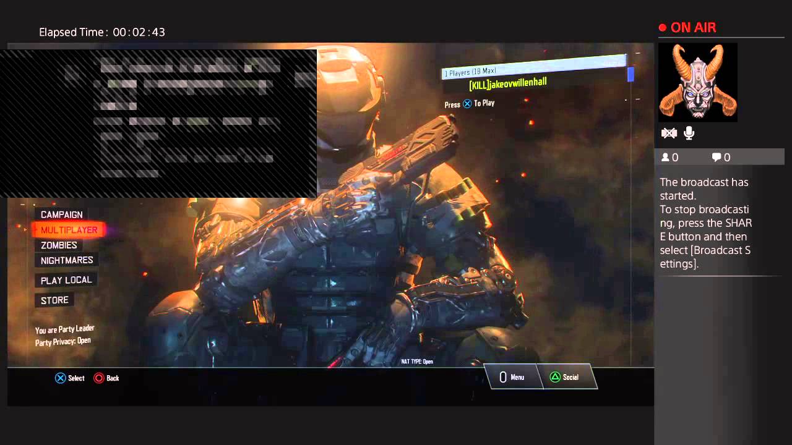
Task: Toggle the crossed-out camera icon
Action: (x=669, y=133)
